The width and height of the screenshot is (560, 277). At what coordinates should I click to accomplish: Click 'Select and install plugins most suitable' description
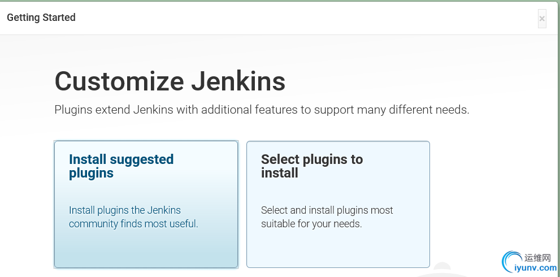pos(327,217)
